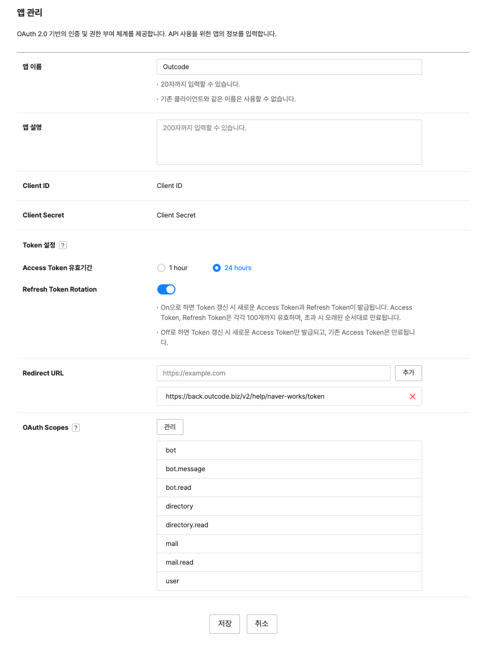Select the 24 hours token validity option
The height and width of the screenshot is (649, 485).
[217, 268]
